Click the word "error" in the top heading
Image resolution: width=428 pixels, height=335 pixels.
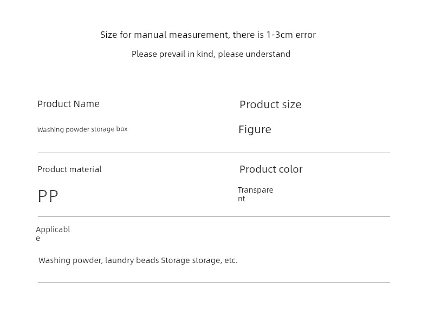coord(306,35)
